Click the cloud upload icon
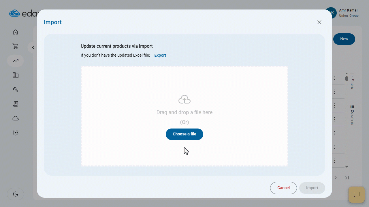 [x=184, y=99]
